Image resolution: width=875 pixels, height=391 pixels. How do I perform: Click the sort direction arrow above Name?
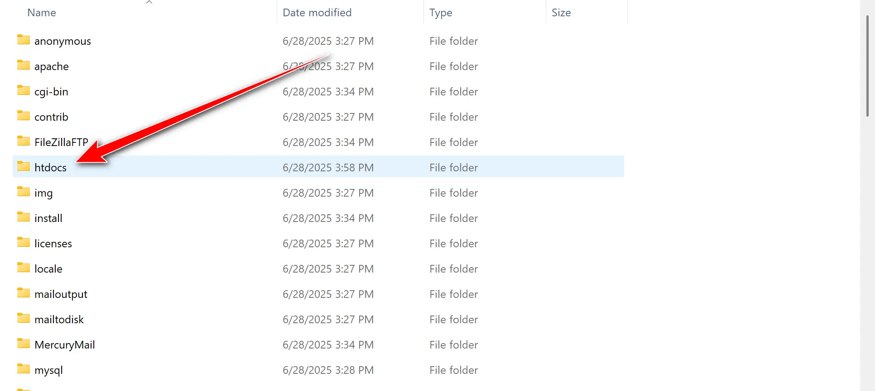point(149,3)
